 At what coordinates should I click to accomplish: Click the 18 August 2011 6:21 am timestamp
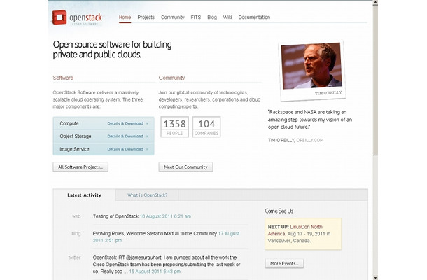coord(165,216)
